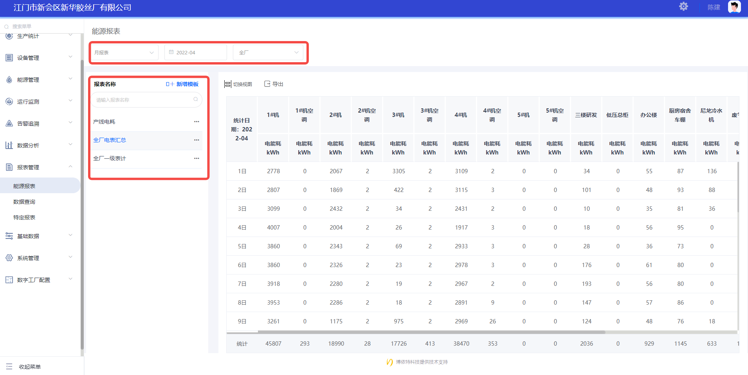The width and height of the screenshot is (748, 375).
Task: Open the 特定报表 submenu item
Action: (x=24, y=217)
